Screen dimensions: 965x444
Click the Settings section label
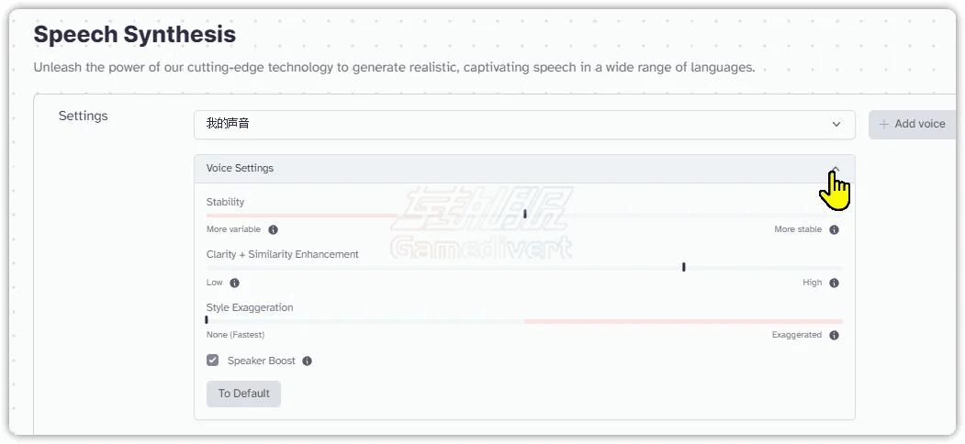pos(83,117)
